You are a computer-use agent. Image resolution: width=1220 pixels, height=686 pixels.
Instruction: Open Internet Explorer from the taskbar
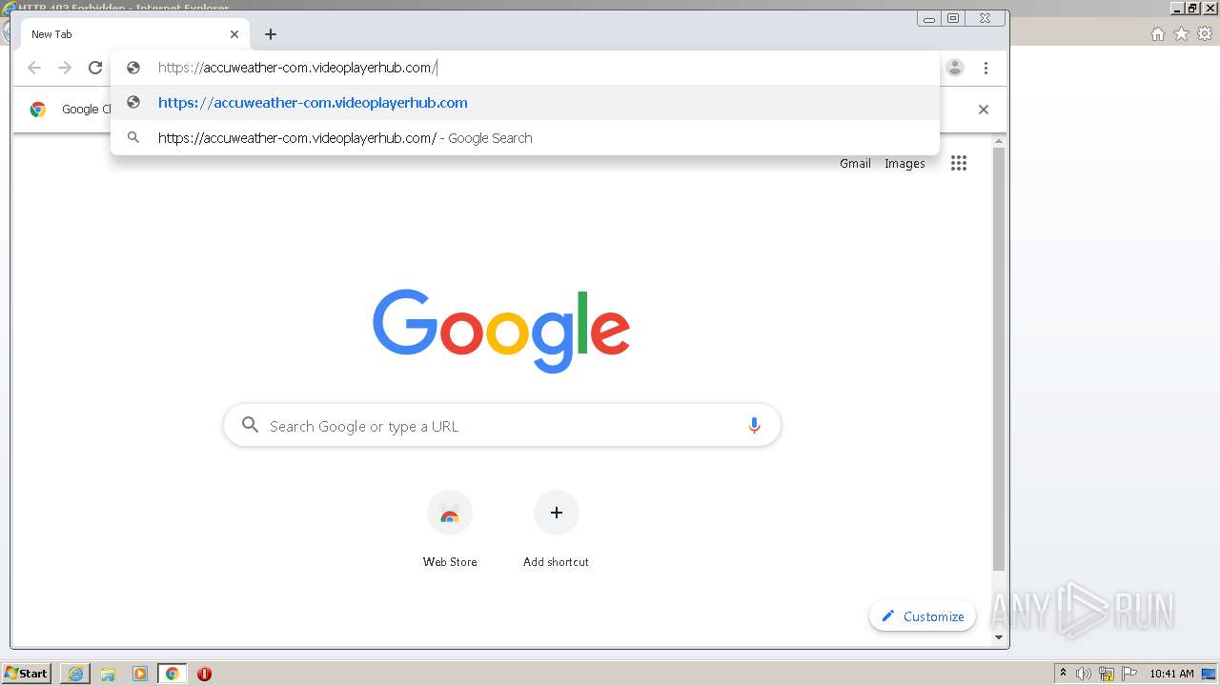(x=75, y=674)
